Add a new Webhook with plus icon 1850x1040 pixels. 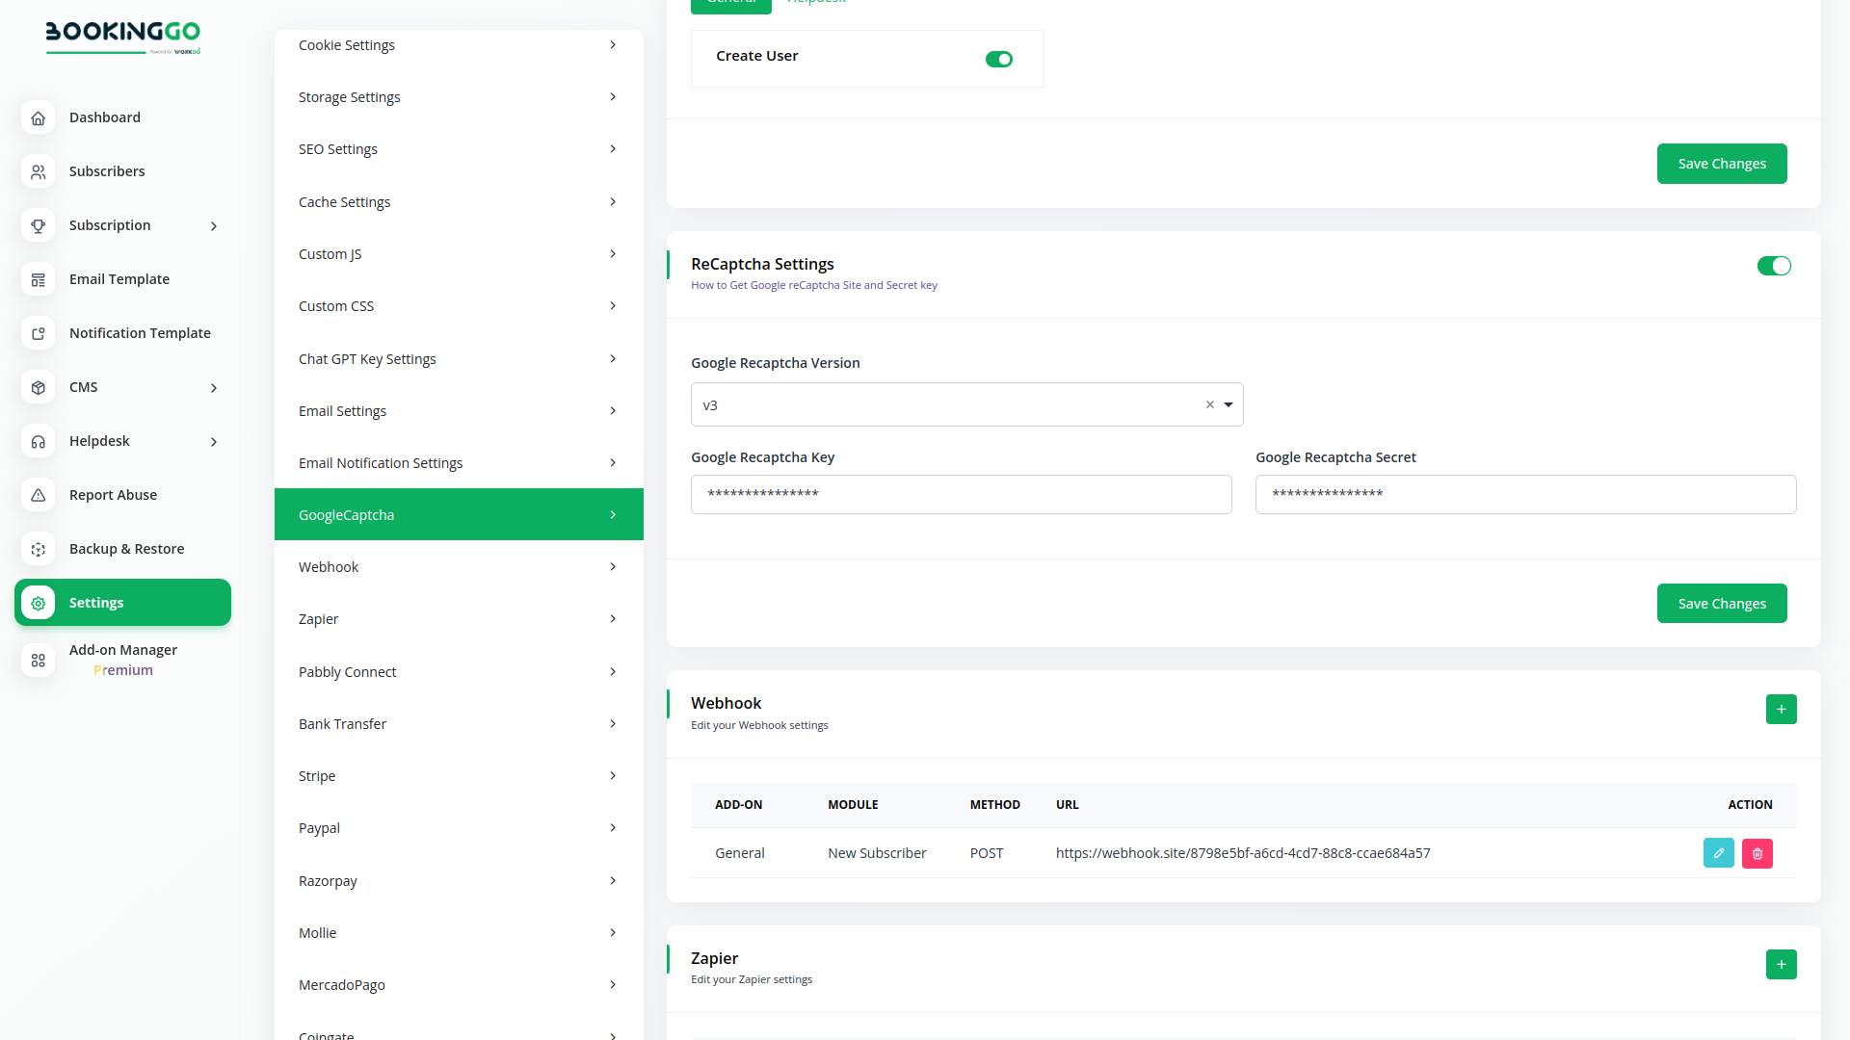click(x=1781, y=710)
